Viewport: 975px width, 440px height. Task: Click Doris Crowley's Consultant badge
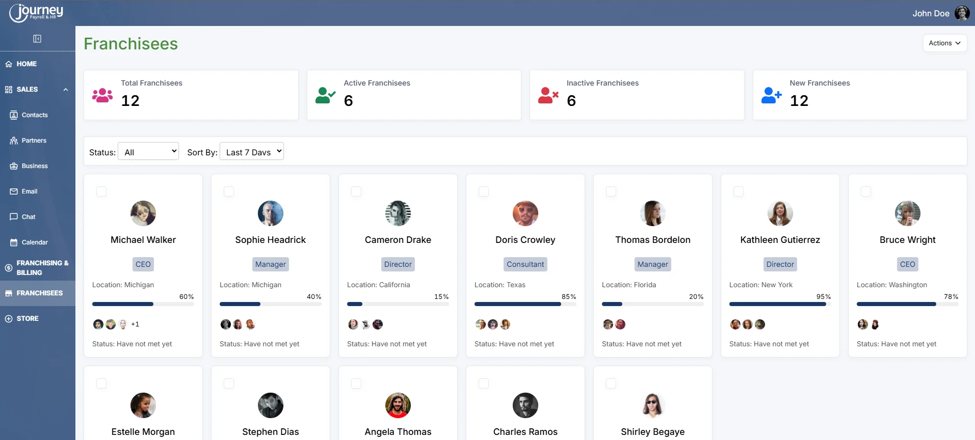525,264
